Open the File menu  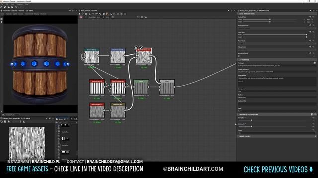[2, 4]
